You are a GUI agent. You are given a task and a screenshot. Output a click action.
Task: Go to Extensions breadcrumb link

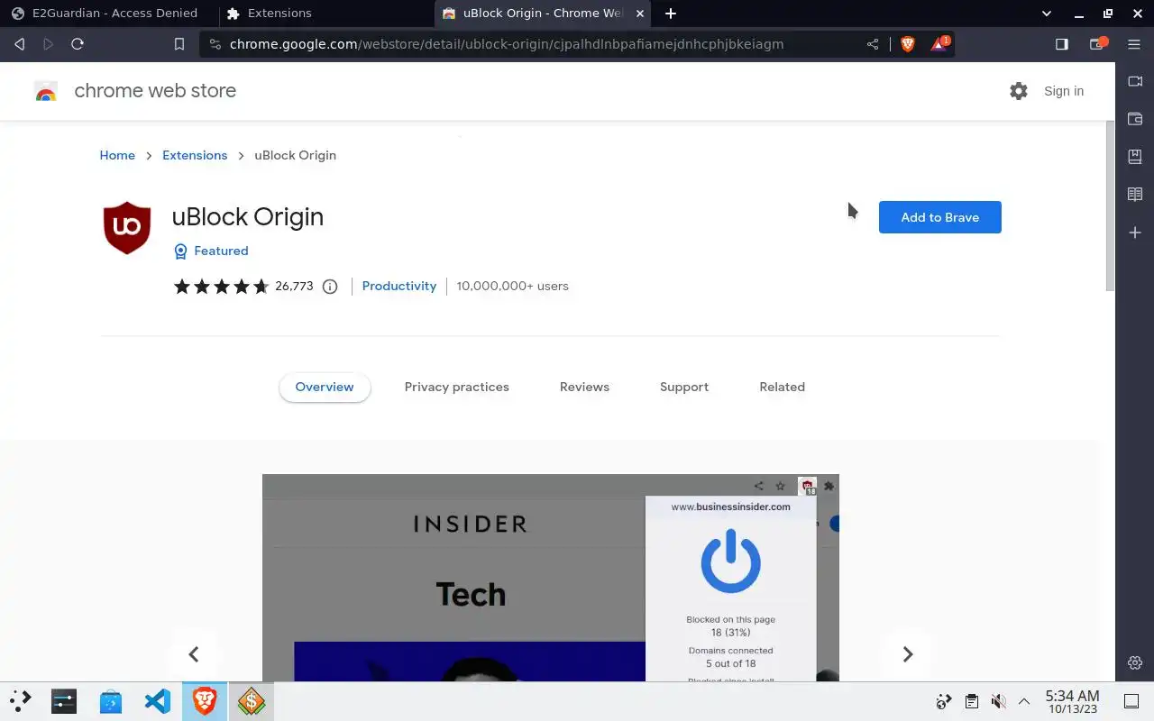tap(195, 155)
